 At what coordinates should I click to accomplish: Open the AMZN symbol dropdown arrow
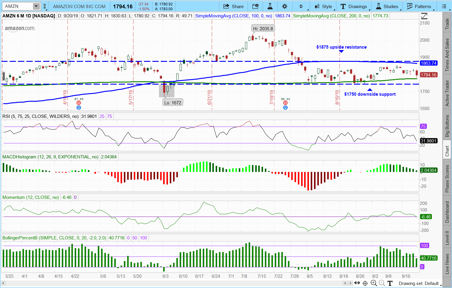(36, 6)
